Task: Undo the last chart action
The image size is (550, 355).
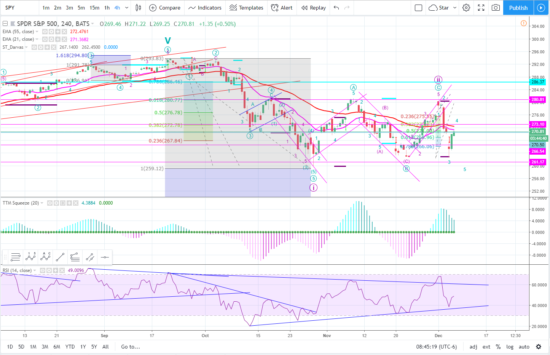Action: pyautogui.click(x=336, y=8)
